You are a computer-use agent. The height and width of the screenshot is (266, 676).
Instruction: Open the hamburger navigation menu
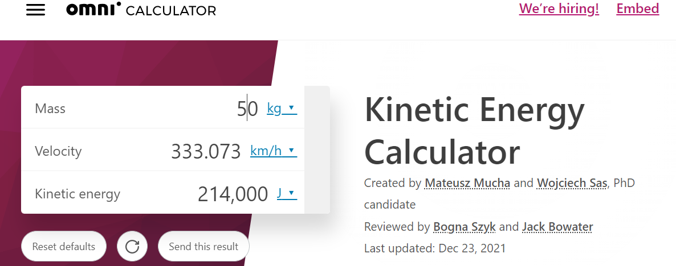click(x=35, y=10)
